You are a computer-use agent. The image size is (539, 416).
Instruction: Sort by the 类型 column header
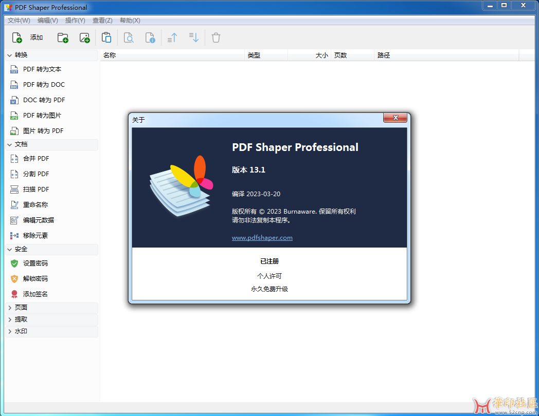266,55
